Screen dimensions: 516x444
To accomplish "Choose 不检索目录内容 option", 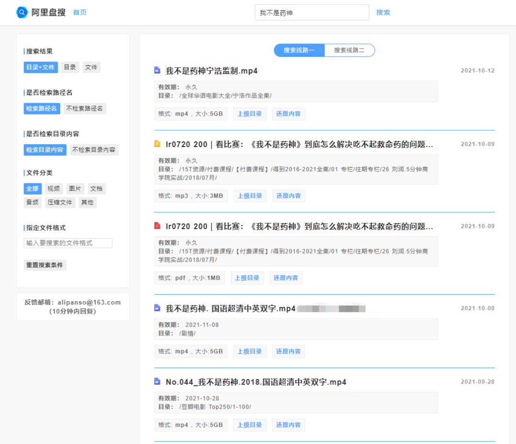I will (x=94, y=149).
